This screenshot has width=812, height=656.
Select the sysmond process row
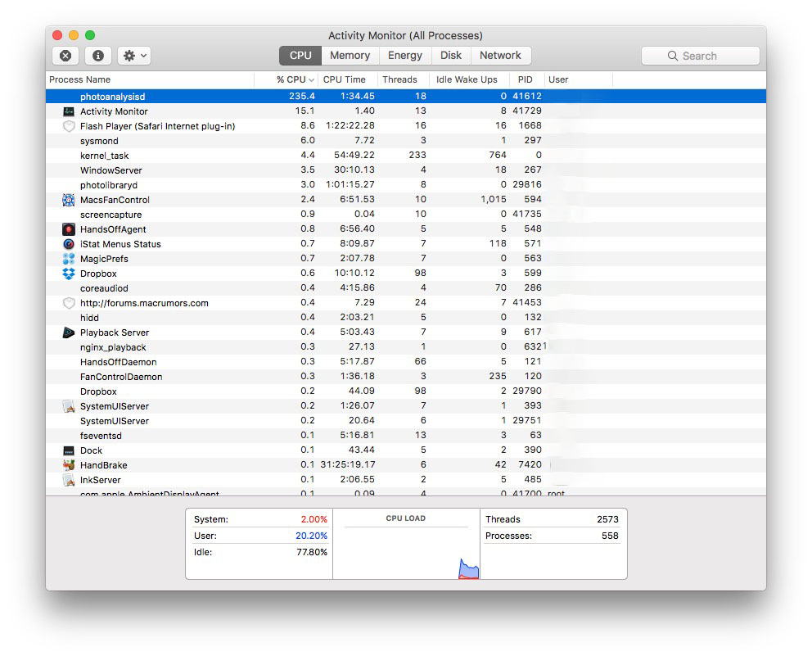click(406, 141)
